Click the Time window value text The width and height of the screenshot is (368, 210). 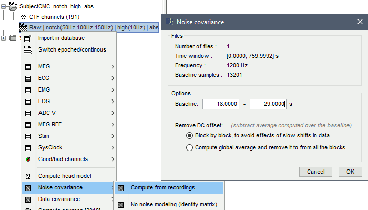[x=252, y=56]
